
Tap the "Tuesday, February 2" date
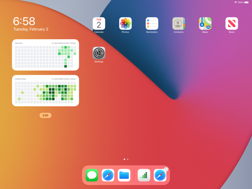31,29
